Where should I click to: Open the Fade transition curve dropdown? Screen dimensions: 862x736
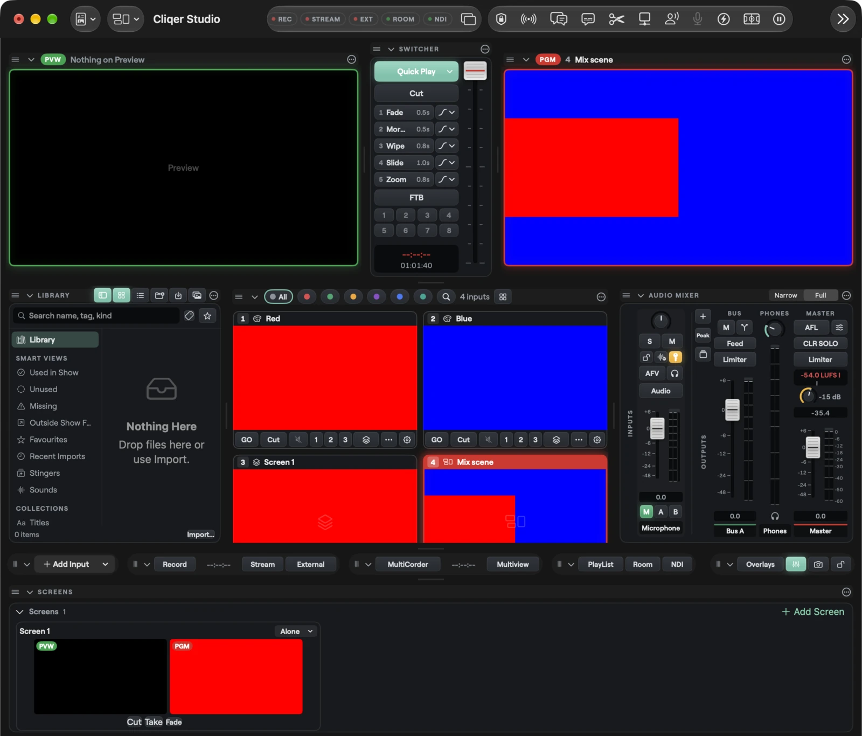[447, 113]
